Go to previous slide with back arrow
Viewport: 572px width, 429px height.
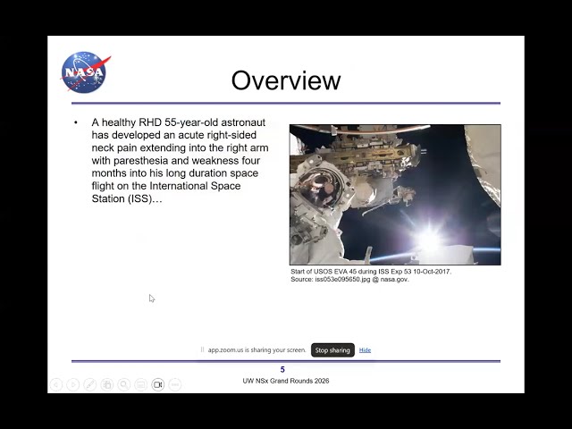pos(56,384)
